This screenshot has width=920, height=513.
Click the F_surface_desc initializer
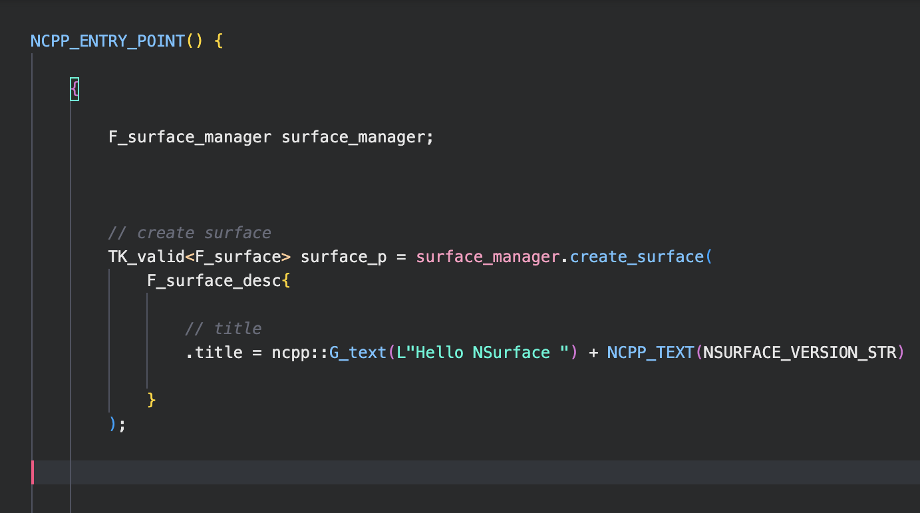coord(213,280)
